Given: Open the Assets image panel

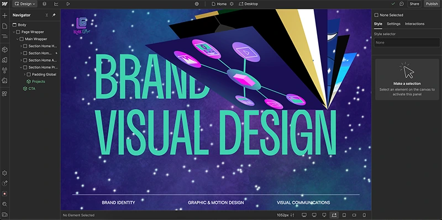Looking at the screenshot, I should pyautogui.click(x=4, y=81).
